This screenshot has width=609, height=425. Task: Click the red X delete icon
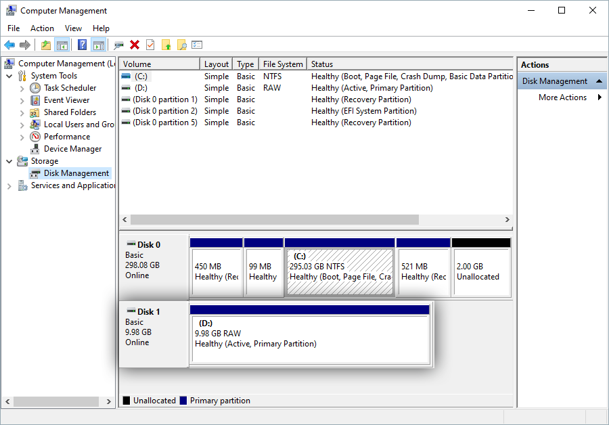(x=135, y=45)
